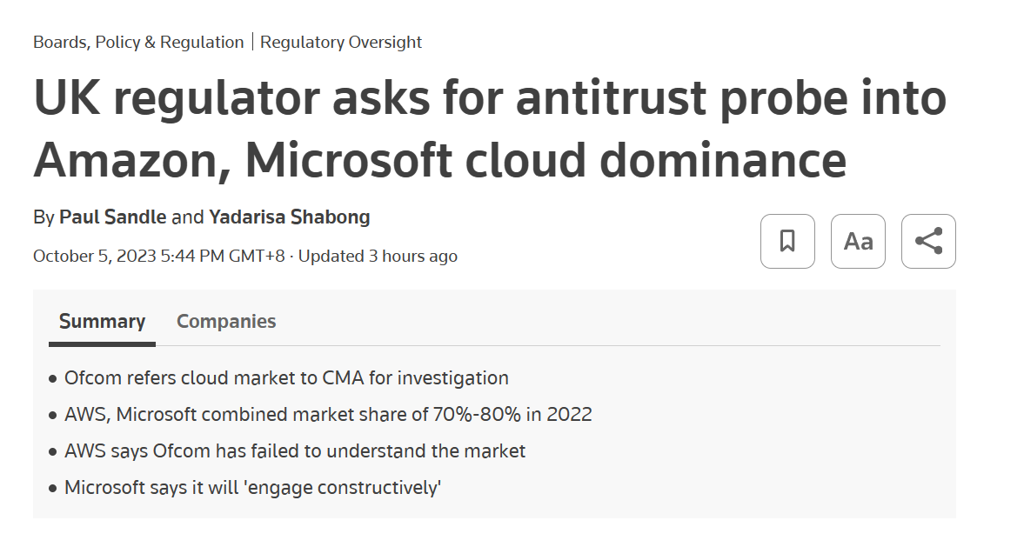The image size is (1024, 547).
Task: Click the October 5, 2023 publication timestamp
Action: pyautogui.click(x=158, y=256)
